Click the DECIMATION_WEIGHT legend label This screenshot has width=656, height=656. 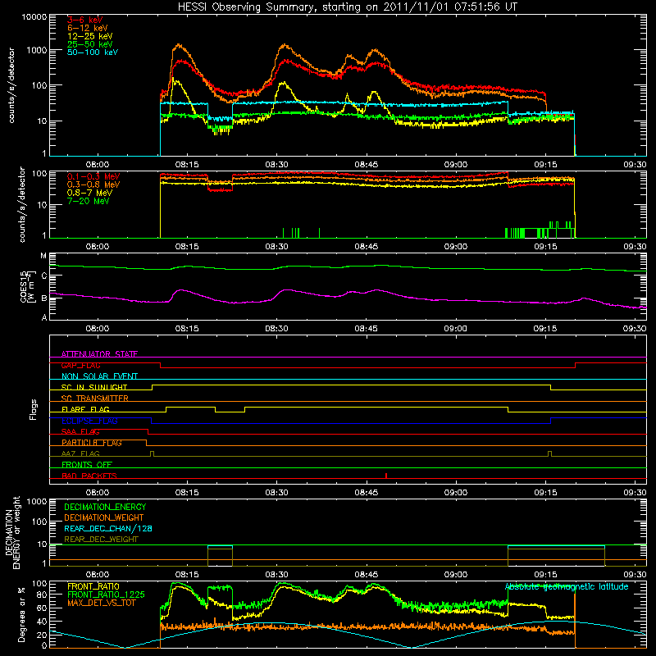(x=104, y=517)
